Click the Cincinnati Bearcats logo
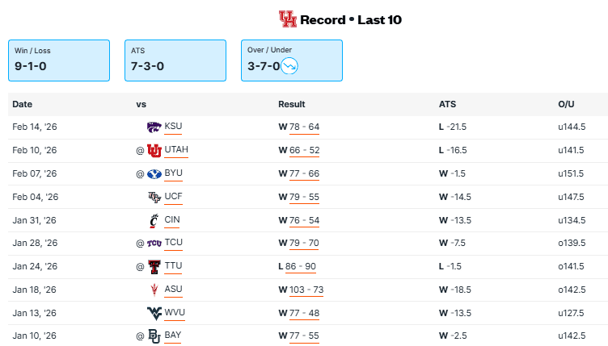This screenshot has height=346, width=608. 154,220
